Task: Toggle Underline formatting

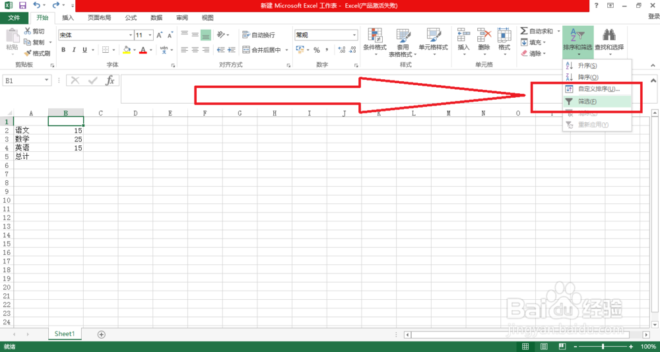Action: pos(85,50)
